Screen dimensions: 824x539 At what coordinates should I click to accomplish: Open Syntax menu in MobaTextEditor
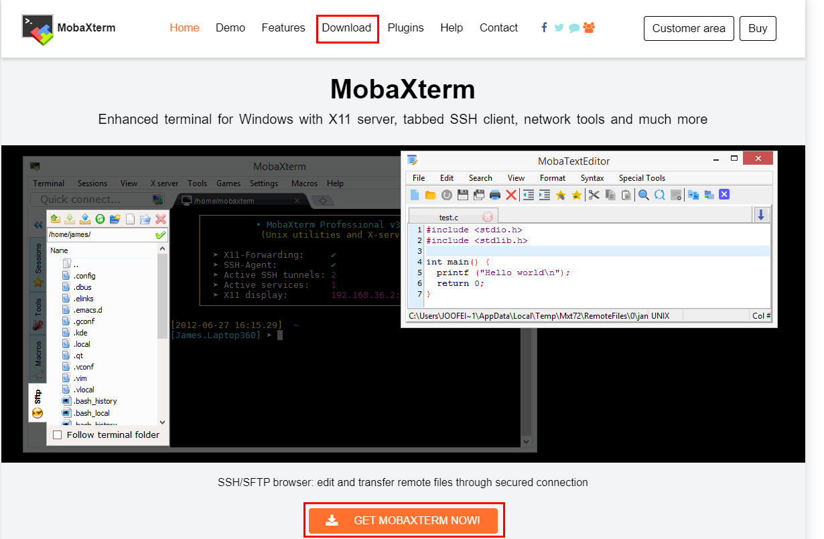click(592, 178)
